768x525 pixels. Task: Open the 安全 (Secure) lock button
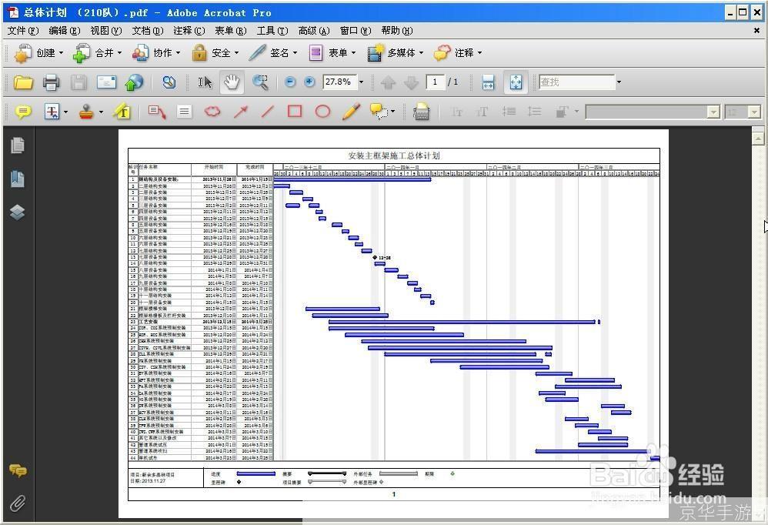pyautogui.click(x=215, y=52)
